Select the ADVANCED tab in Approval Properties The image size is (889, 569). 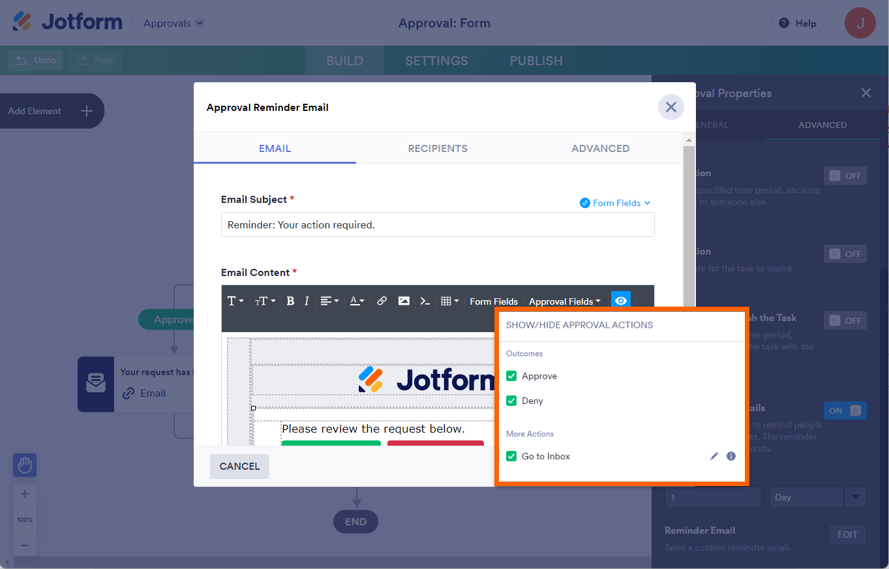(x=822, y=125)
